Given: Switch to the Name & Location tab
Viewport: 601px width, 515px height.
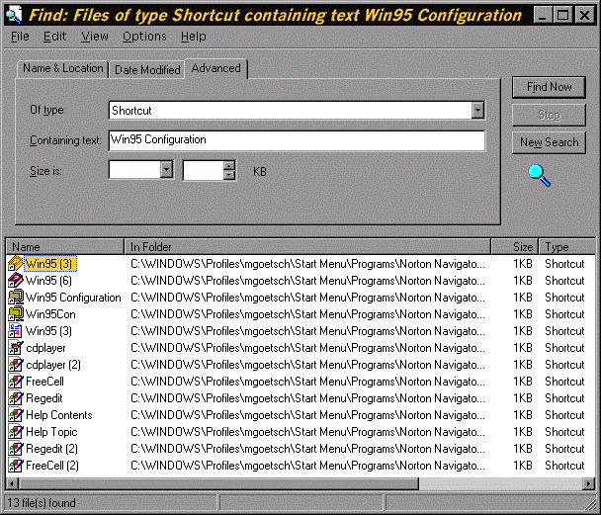Looking at the screenshot, I should (63, 68).
